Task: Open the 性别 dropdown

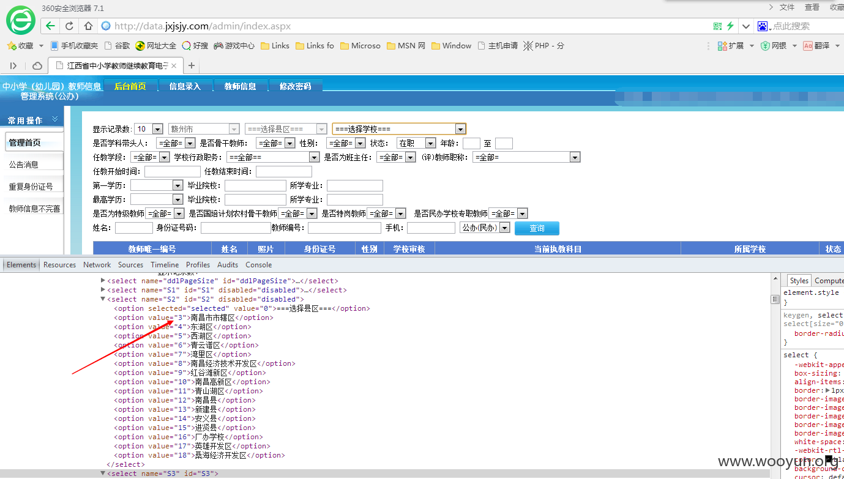Action: [x=346, y=143]
